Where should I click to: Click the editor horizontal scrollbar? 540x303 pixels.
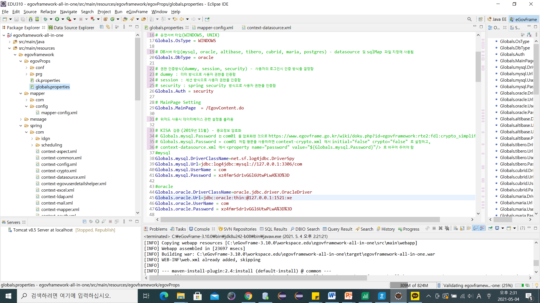tap(300, 219)
